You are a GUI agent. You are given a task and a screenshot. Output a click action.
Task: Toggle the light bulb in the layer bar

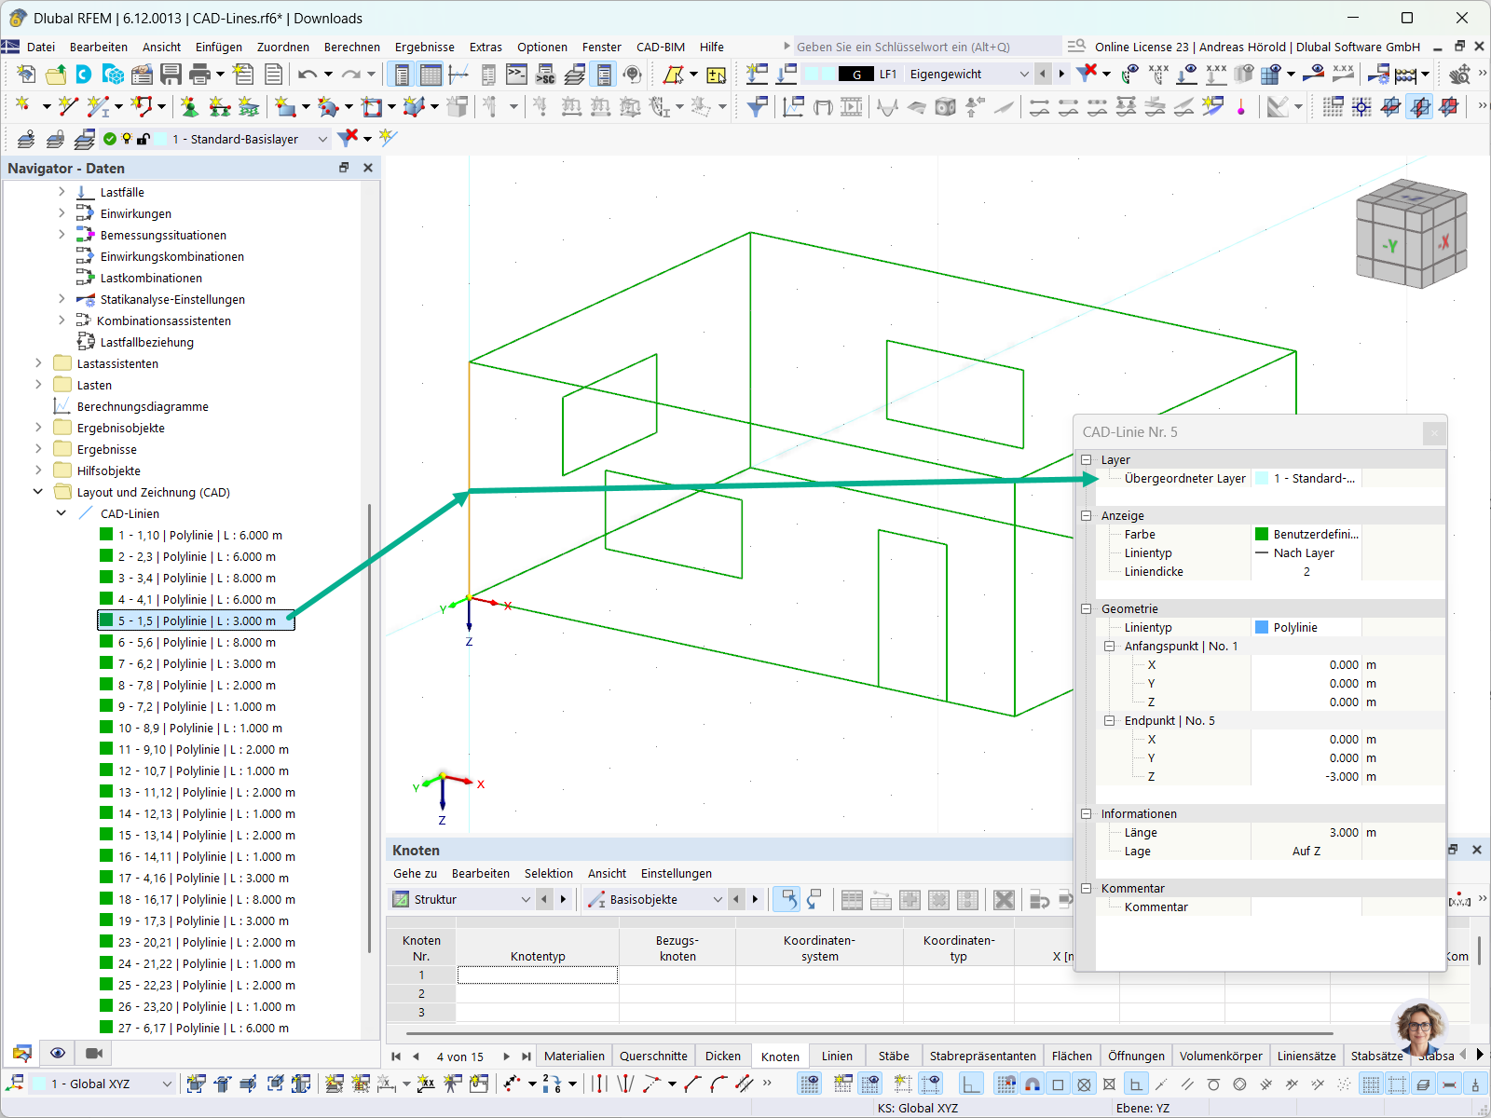pyautogui.click(x=126, y=138)
